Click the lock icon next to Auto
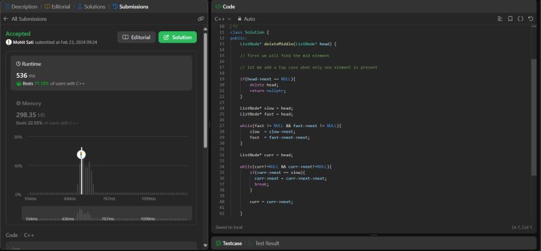This screenshot has height=251, width=541. pos(239,19)
